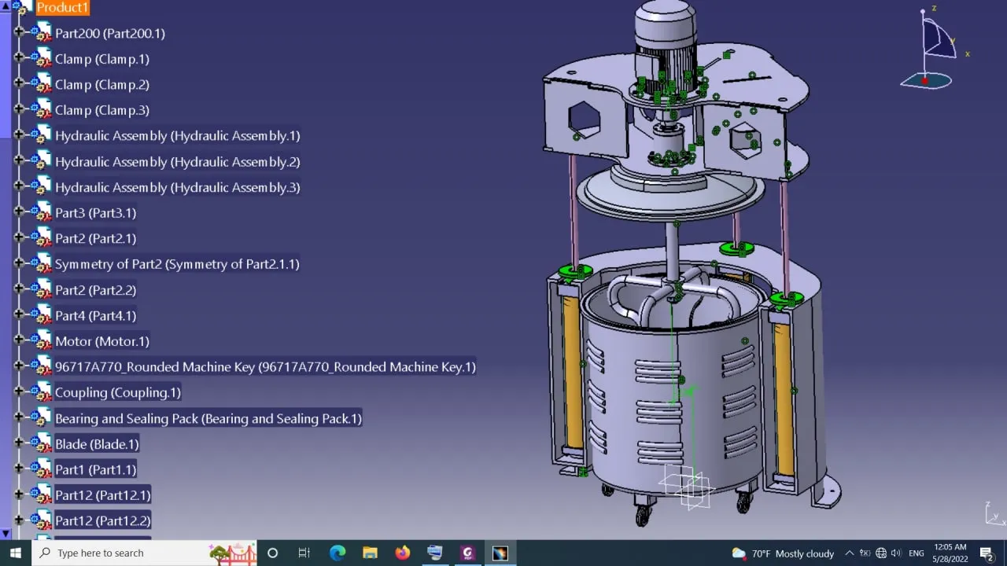Select Part12 (Part12.1) in the tree
This screenshot has width=1007, height=566.
point(102,495)
